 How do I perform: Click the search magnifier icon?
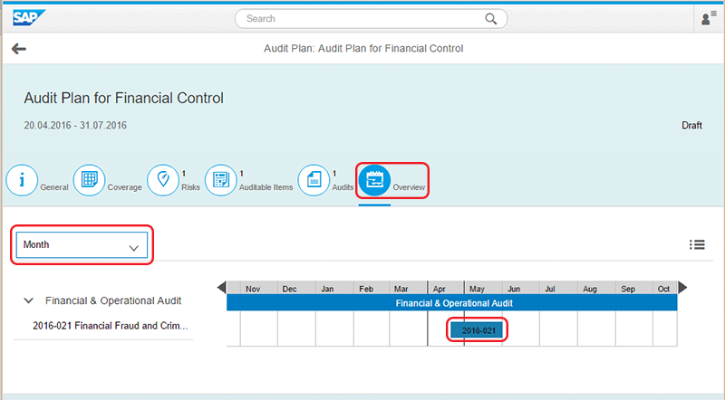pos(491,18)
